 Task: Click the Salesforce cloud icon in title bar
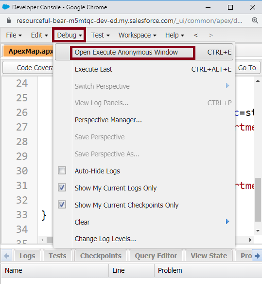click(6, 7)
